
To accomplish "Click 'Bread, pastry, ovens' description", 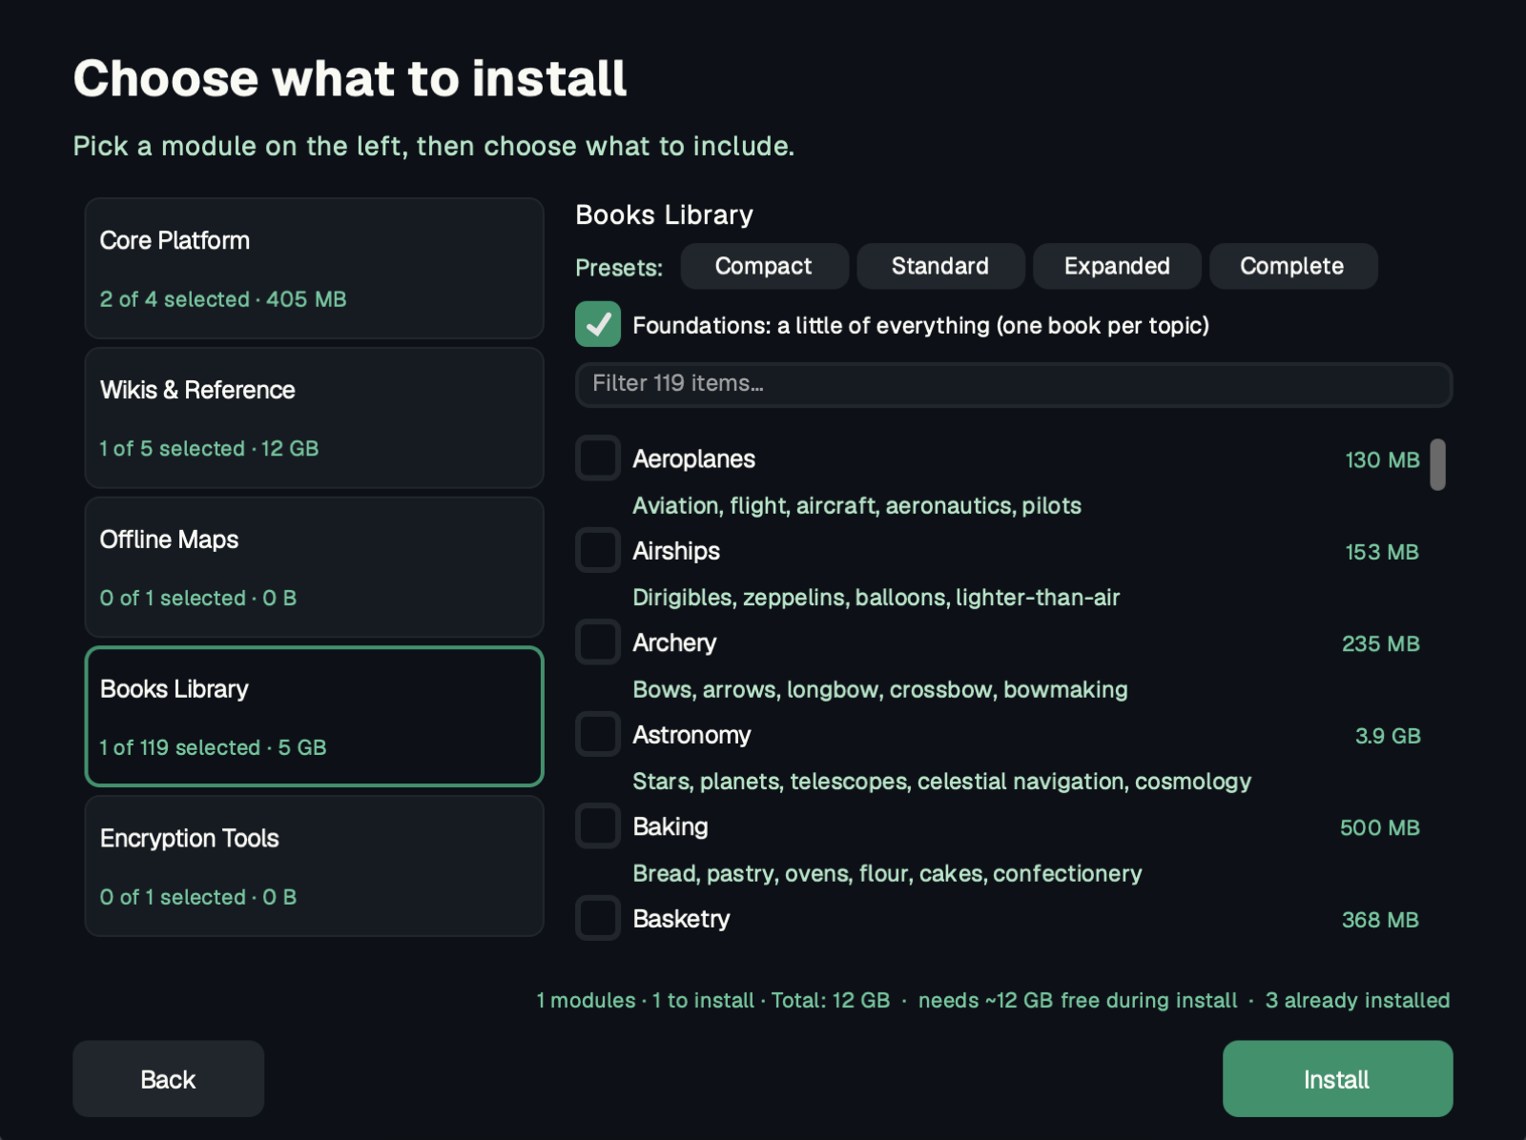I will [x=887, y=874].
